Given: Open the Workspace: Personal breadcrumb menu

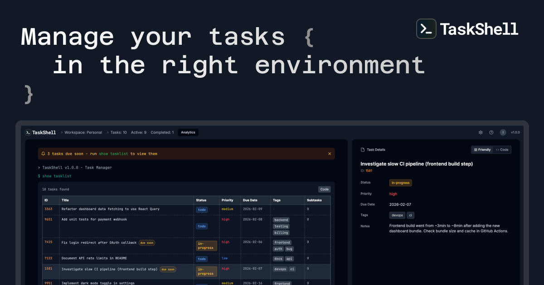Looking at the screenshot, I should [83, 132].
